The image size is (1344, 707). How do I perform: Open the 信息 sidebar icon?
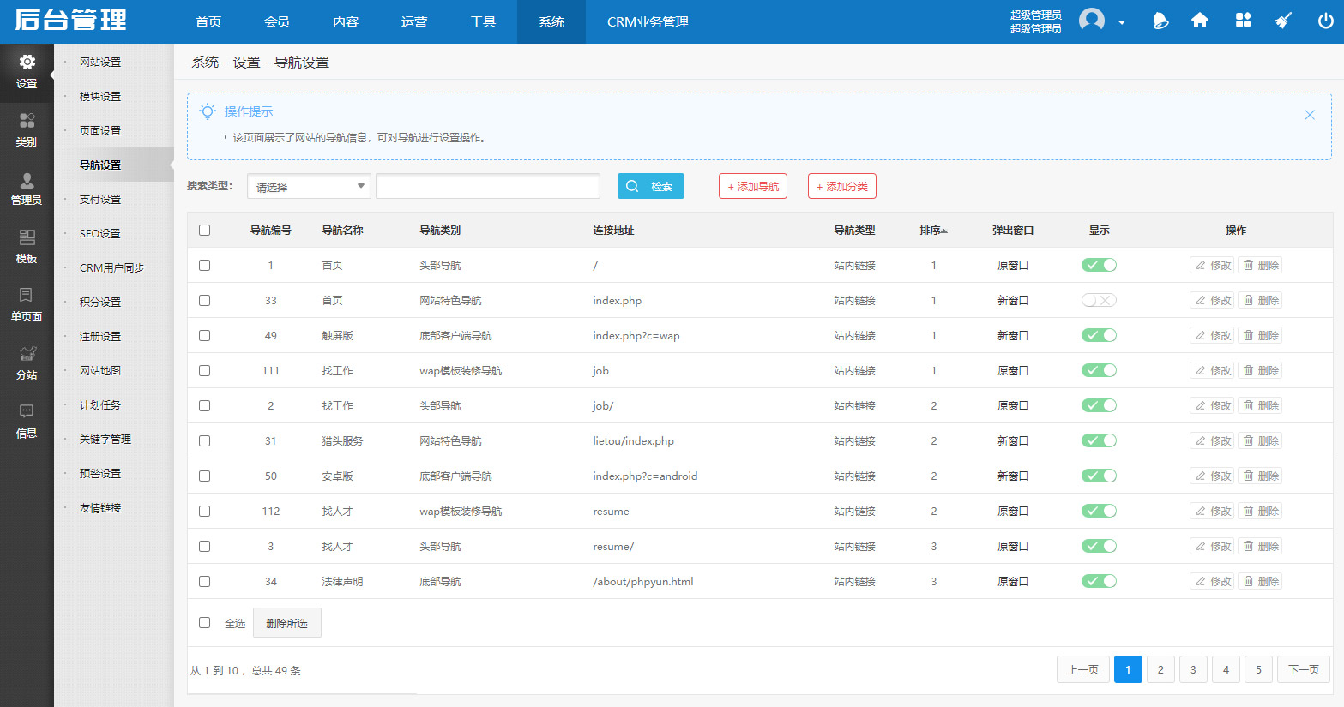27,411
